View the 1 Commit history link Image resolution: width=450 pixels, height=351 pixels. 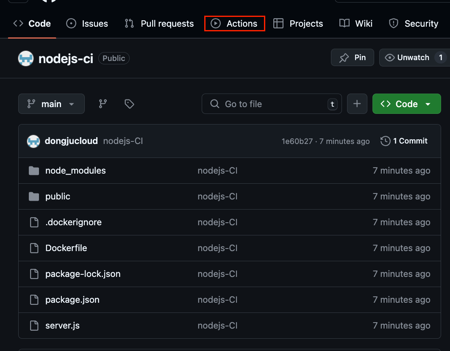point(404,141)
